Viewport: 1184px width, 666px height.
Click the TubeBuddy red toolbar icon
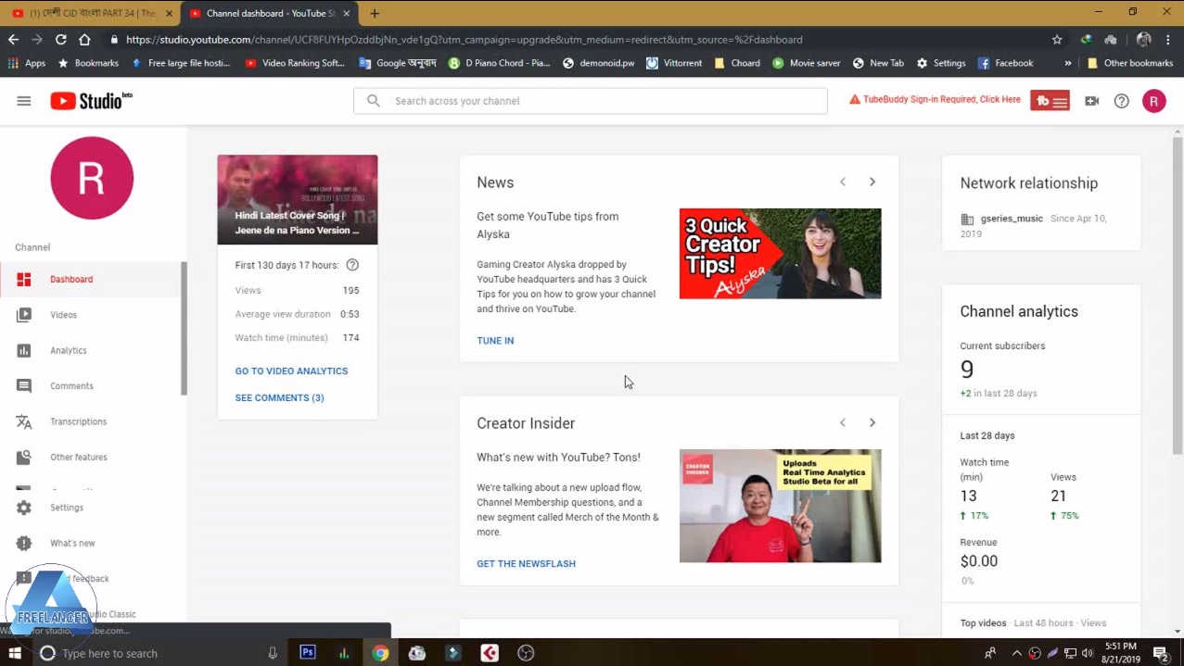[x=1050, y=101]
